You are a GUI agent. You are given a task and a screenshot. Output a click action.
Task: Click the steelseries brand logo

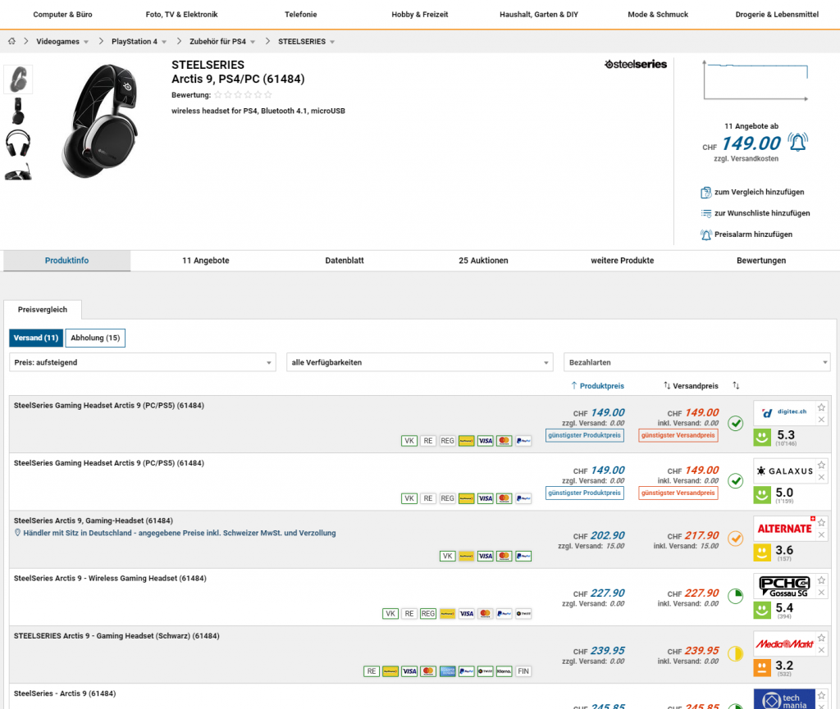tap(636, 64)
